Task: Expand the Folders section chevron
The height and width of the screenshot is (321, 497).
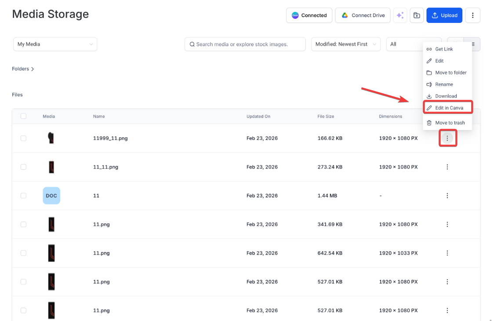Action: (x=33, y=69)
